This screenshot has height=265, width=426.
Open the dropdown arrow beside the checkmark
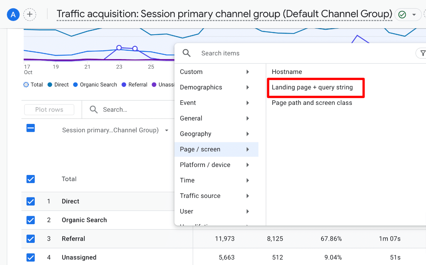[x=413, y=14]
